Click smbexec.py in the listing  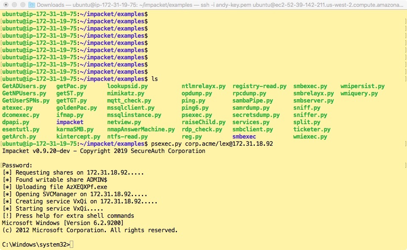tap(310, 86)
